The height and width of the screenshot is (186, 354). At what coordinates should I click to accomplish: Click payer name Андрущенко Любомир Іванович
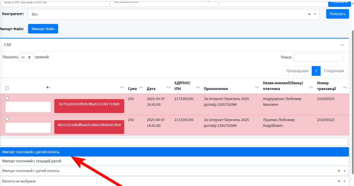pyautogui.click(x=282, y=102)
